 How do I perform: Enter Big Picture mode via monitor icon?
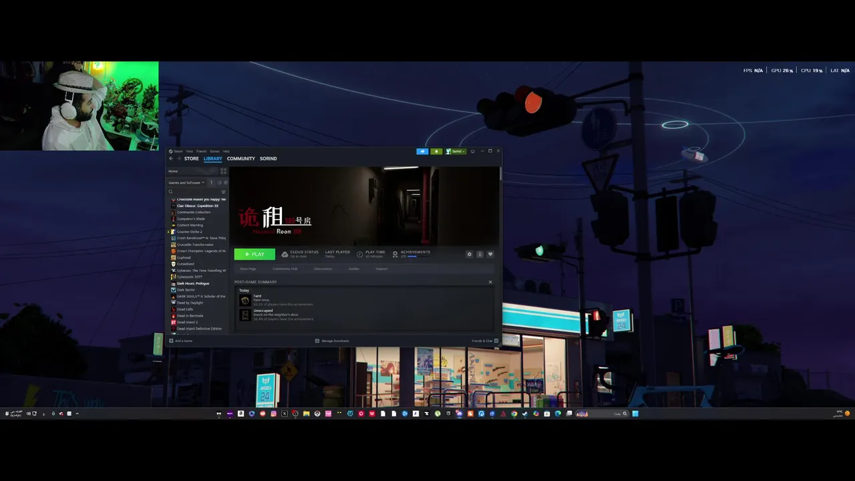coord(473,151)
